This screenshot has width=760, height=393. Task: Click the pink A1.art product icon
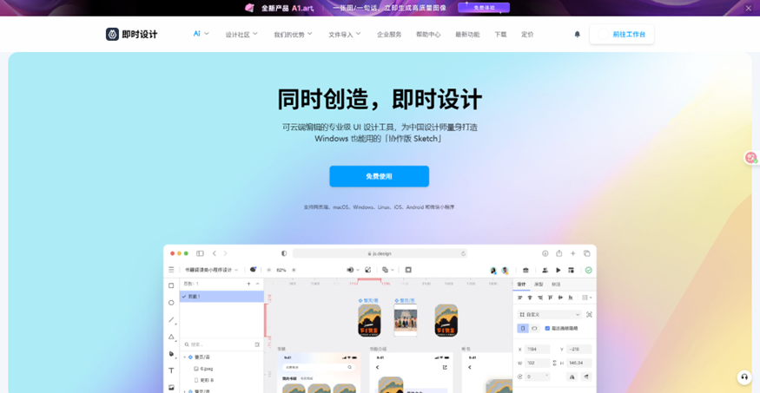tap(249, 8)
